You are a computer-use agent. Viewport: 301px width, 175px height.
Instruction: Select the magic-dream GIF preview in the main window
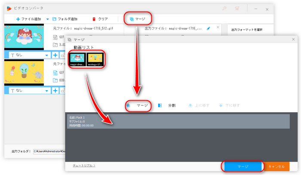pos(24,37)
